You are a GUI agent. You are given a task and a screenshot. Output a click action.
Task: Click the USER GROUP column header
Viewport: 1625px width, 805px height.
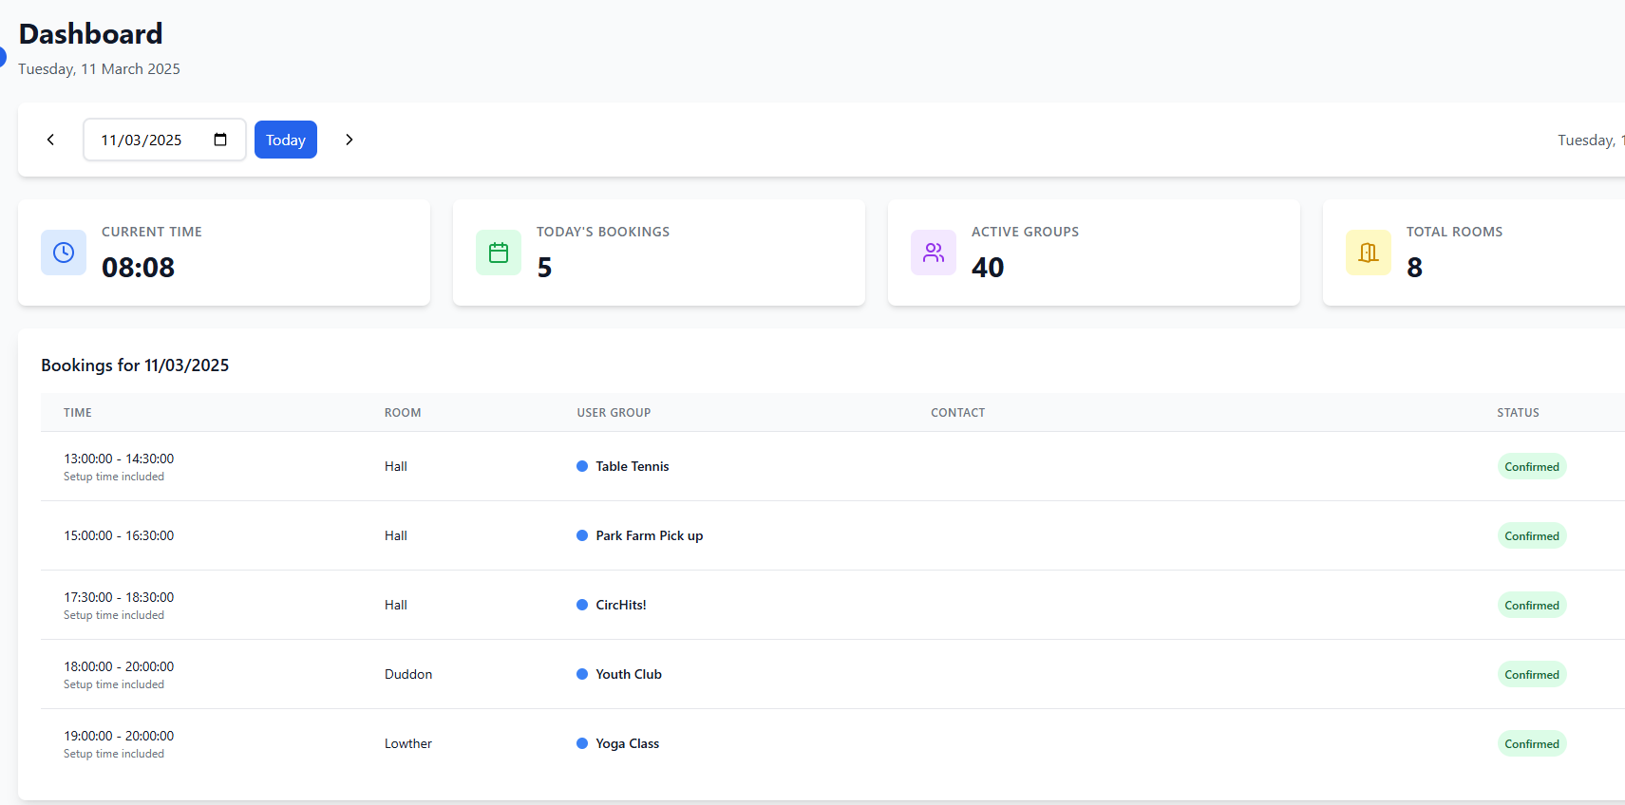614,413
